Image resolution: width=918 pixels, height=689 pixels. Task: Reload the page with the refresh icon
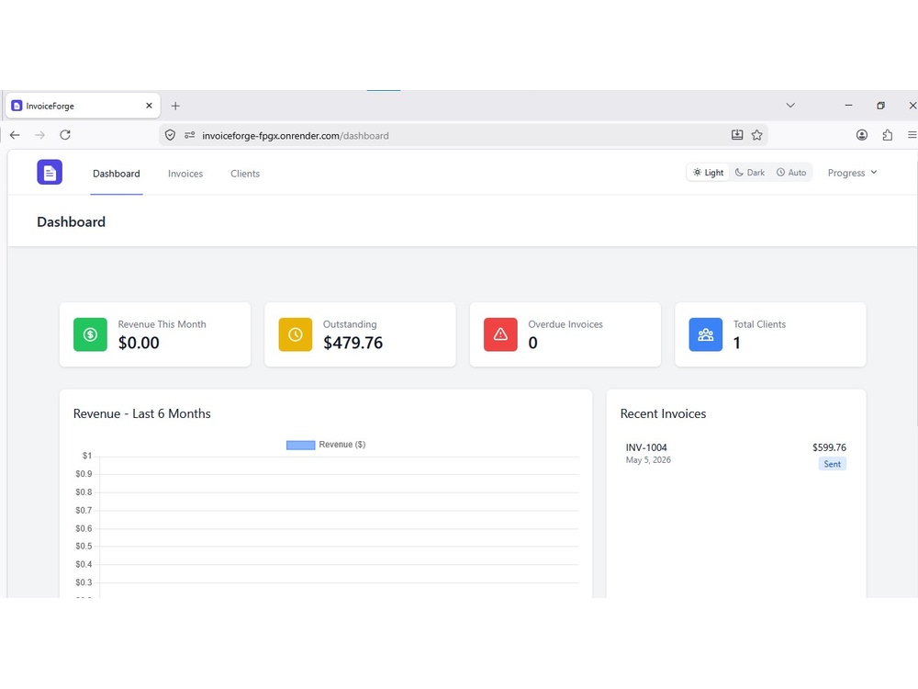pos(65,135)
